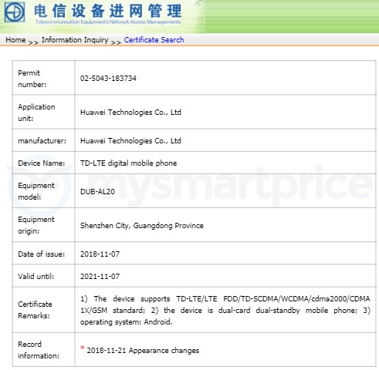
Task: Click the Equipment model label cell
Action: pos(43,191)
